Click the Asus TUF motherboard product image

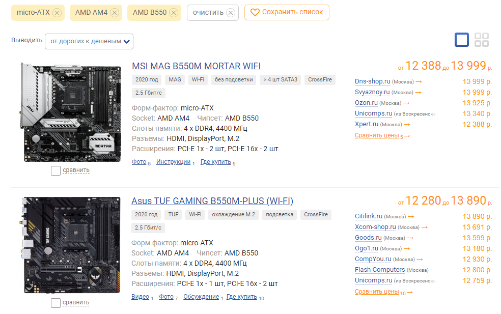(x=71, y=245)
